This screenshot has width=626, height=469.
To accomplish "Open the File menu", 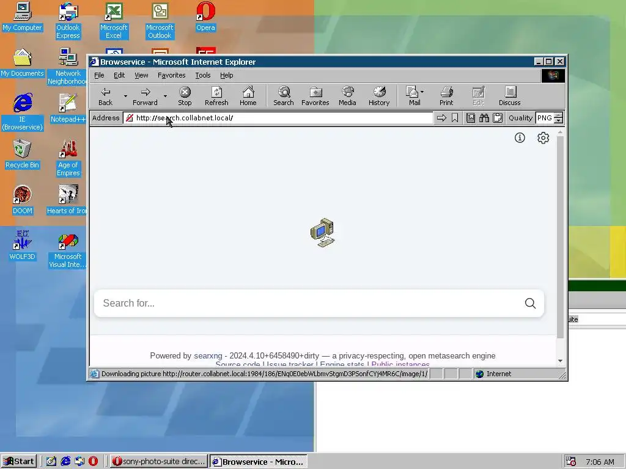I will [x=99, y=75].
